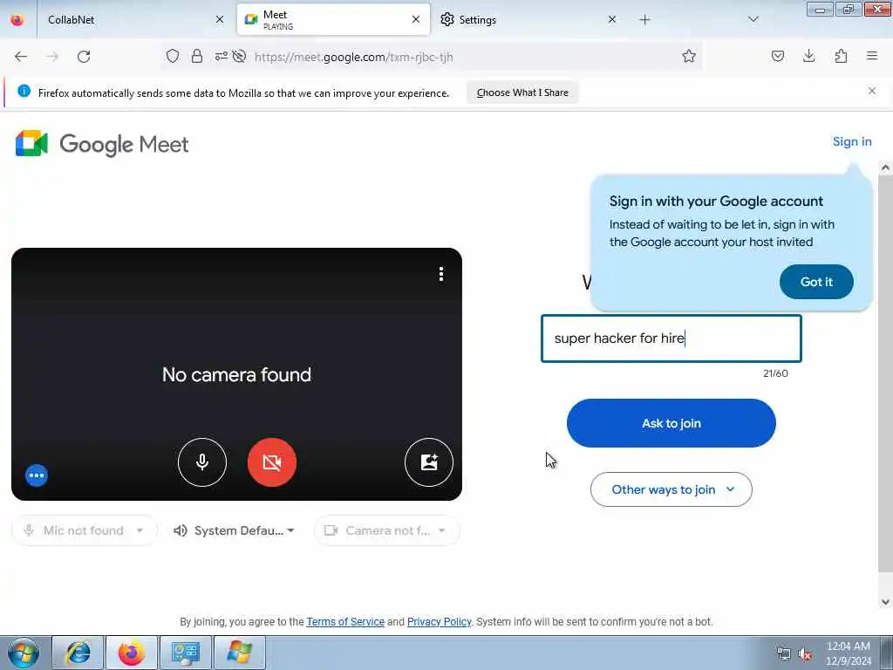Click the Sign in link
893x670 pixels.
(x=851, y=142)
